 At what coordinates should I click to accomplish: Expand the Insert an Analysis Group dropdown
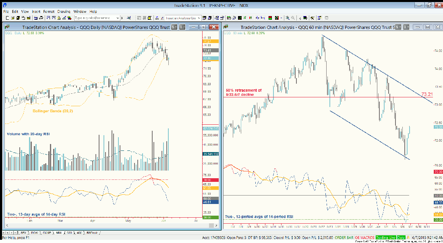[199, 18]
